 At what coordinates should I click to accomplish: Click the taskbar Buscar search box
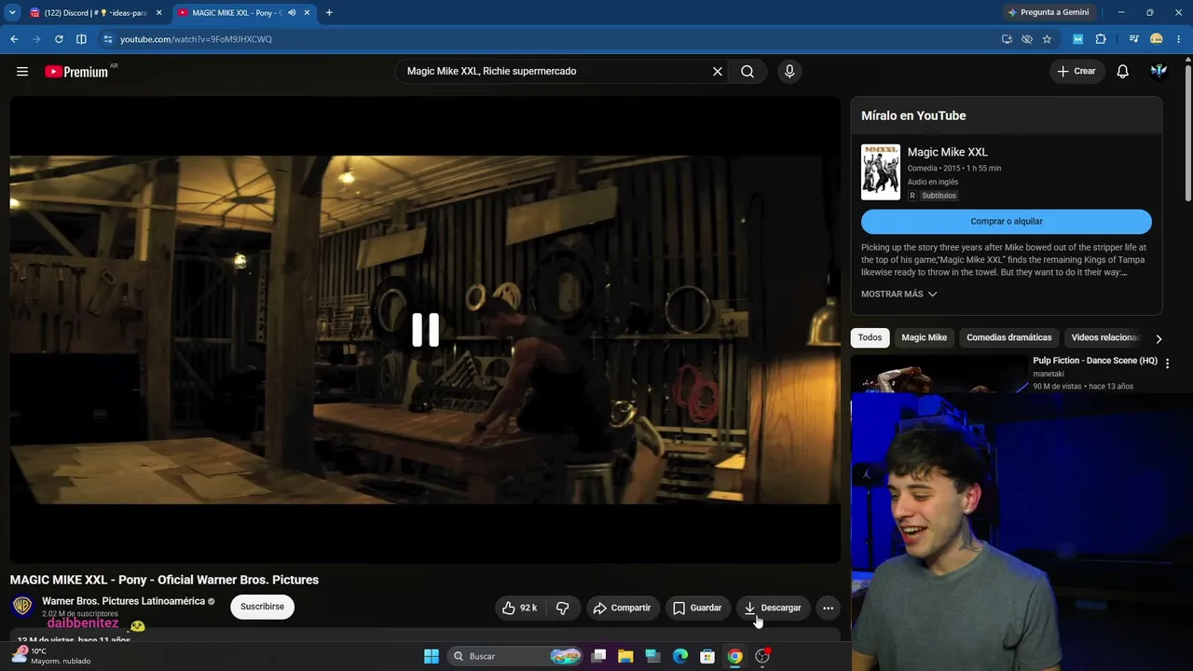(x=516, y=656)
